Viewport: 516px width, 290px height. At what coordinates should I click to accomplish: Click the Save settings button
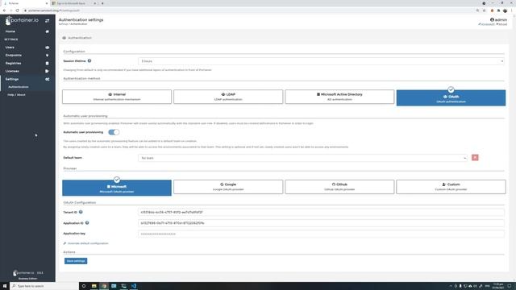point(76,261)
